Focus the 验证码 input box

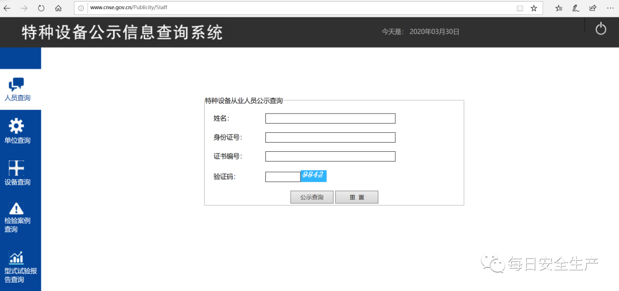[x=283, y=176]
